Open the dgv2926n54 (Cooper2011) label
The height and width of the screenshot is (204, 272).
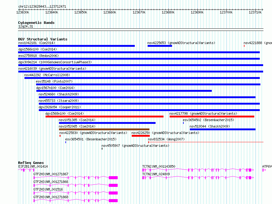[60, 107]
